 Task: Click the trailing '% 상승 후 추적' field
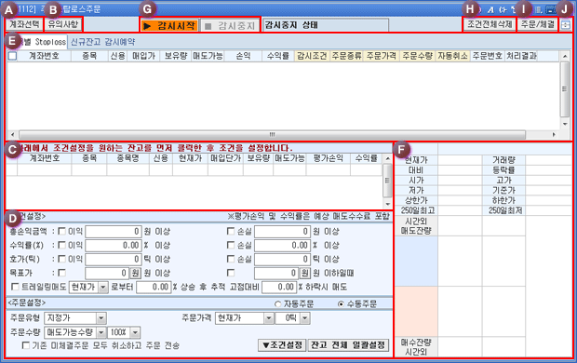pyautogui.click(x=154, y=288)
